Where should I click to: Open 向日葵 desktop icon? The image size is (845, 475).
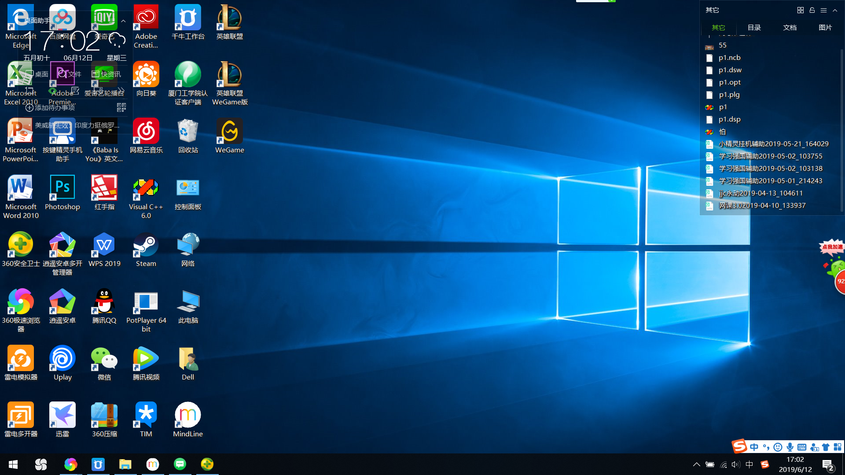click(146, 79)
